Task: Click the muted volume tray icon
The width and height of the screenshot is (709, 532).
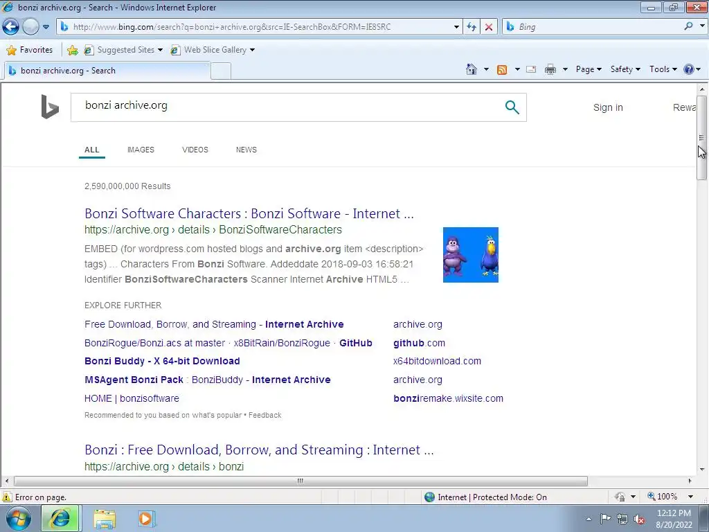Action: click(x=639, y=520)
